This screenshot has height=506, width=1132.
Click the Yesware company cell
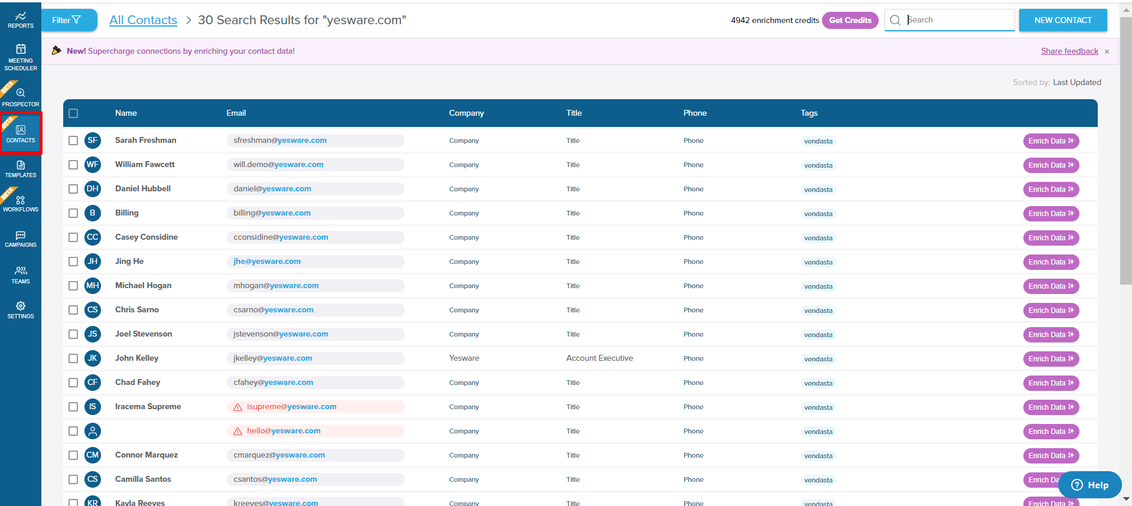pos(464,358)
